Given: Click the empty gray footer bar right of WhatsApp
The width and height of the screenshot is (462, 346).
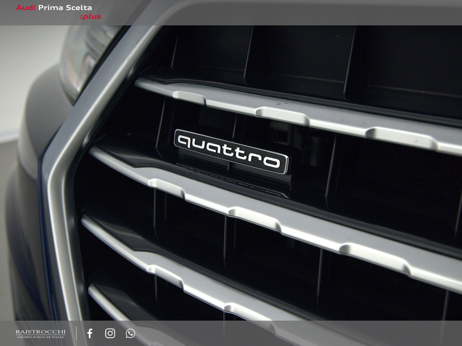Looking at the screenshot, I should click(x=289, y=333).
